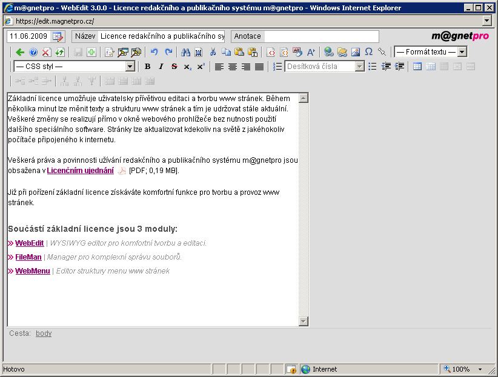Click the insert image icon

[356, 52]
